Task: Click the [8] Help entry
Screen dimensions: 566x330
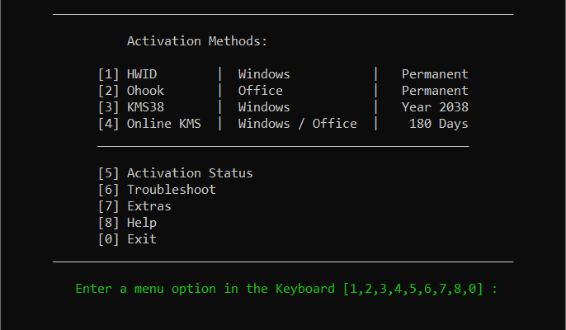Action: (x=127, y=223)
